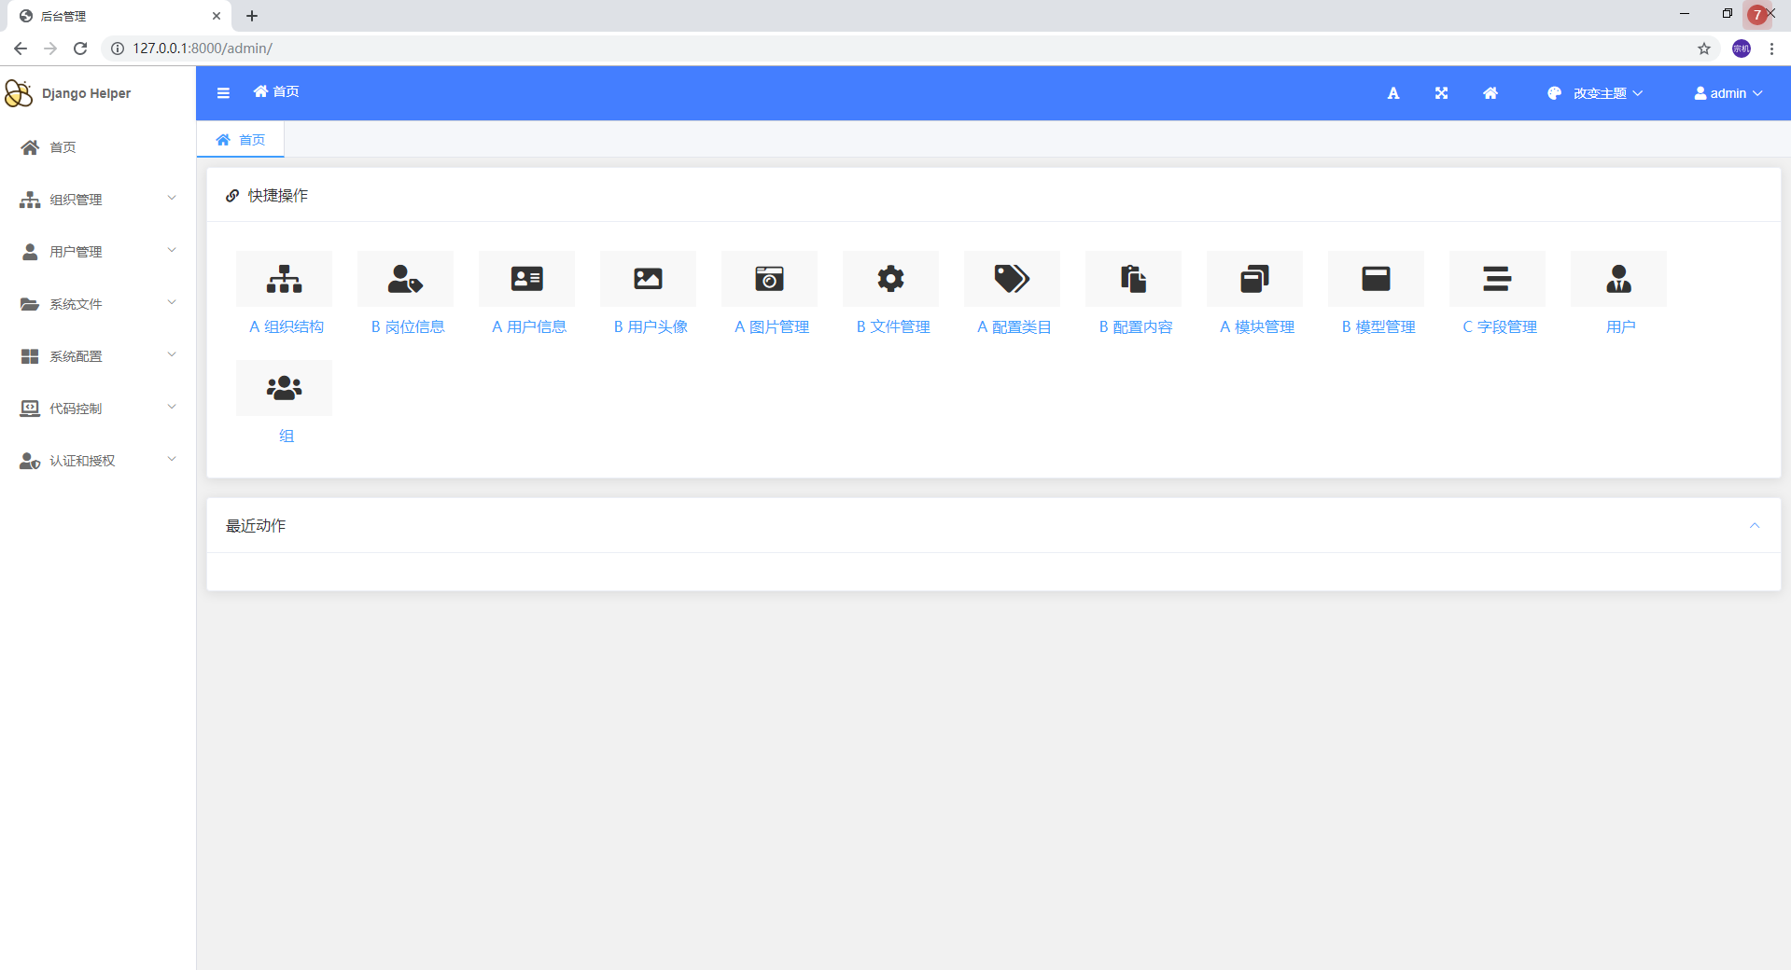Toggle the sidebar with hamburger icon
The height and width of the screenshot is (970, 1791).
pos(223,93)
